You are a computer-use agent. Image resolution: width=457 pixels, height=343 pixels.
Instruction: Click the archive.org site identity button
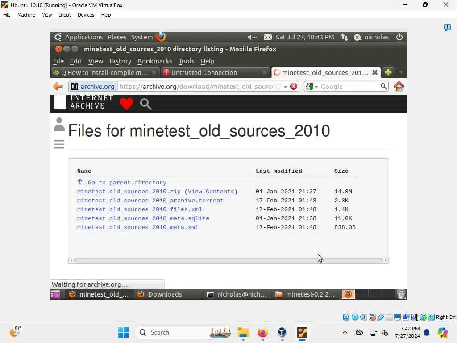(x=93, y=86)
